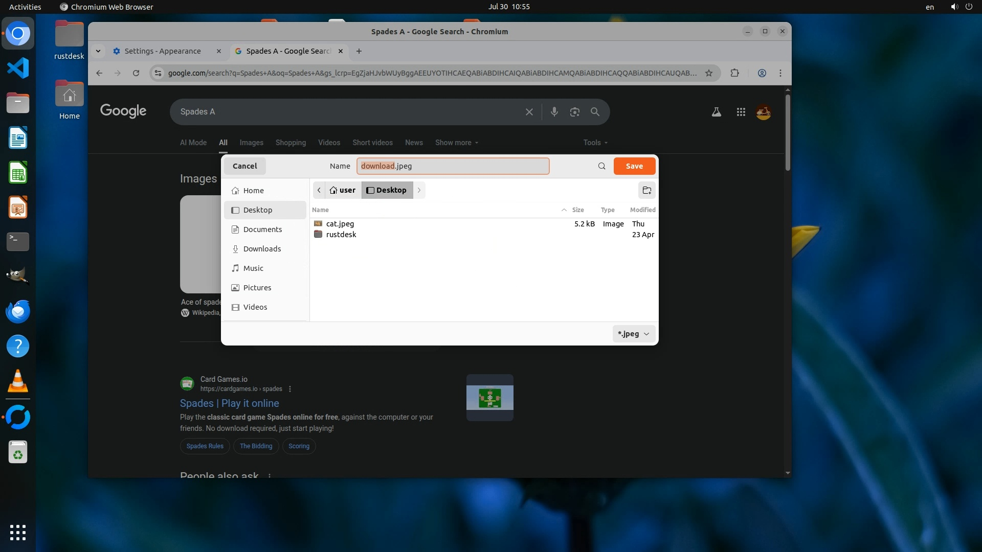Cancel the file save dialog

click(x=244, y=166)
